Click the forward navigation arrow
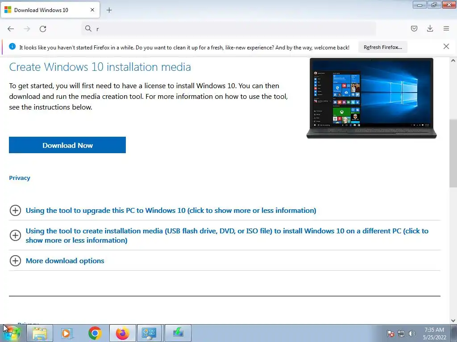This screenshot has width=457, height=342. (x=27, y=28)
